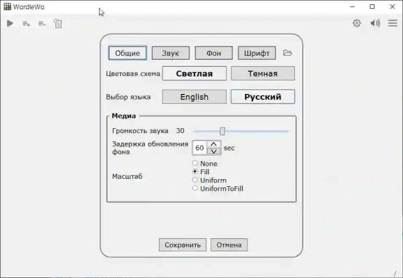The image size is (403, 278).
Task: Click the Цветовая схема label
Action: click(x=133, y=74)
